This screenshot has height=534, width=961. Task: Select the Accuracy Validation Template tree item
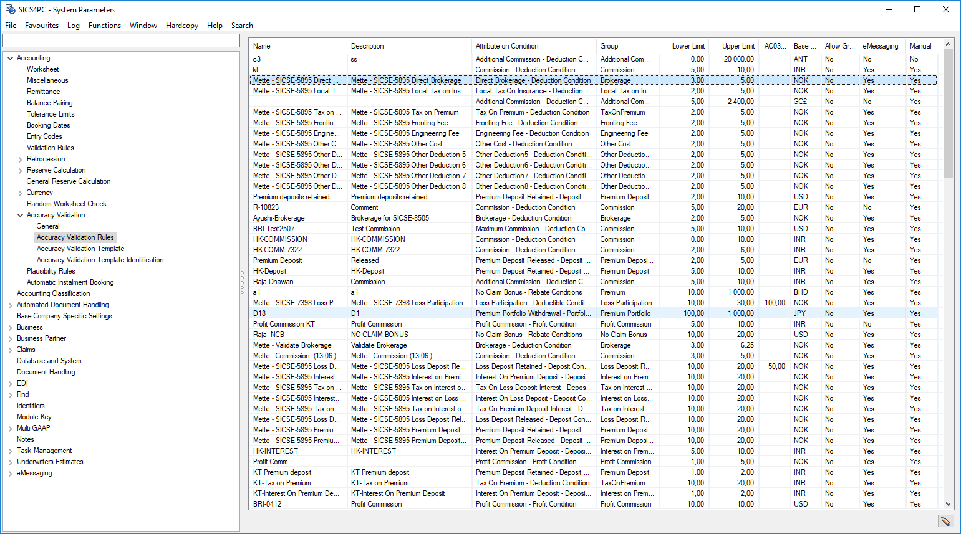click(80, 248)
